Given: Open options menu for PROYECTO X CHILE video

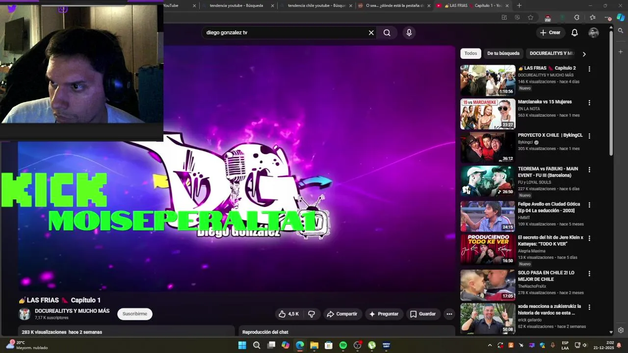Looking at the screenshot, I should click(x=589, y=136).
